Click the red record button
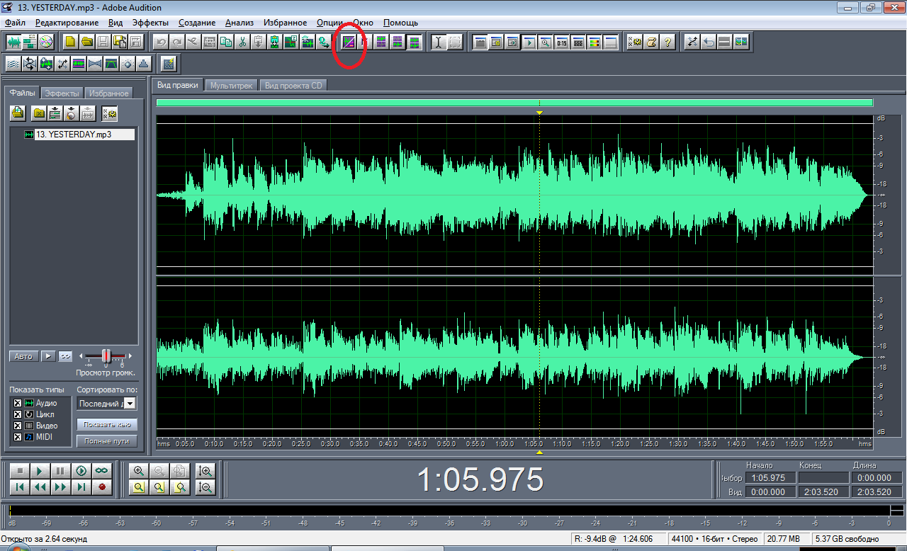 (x=102, y=487)
